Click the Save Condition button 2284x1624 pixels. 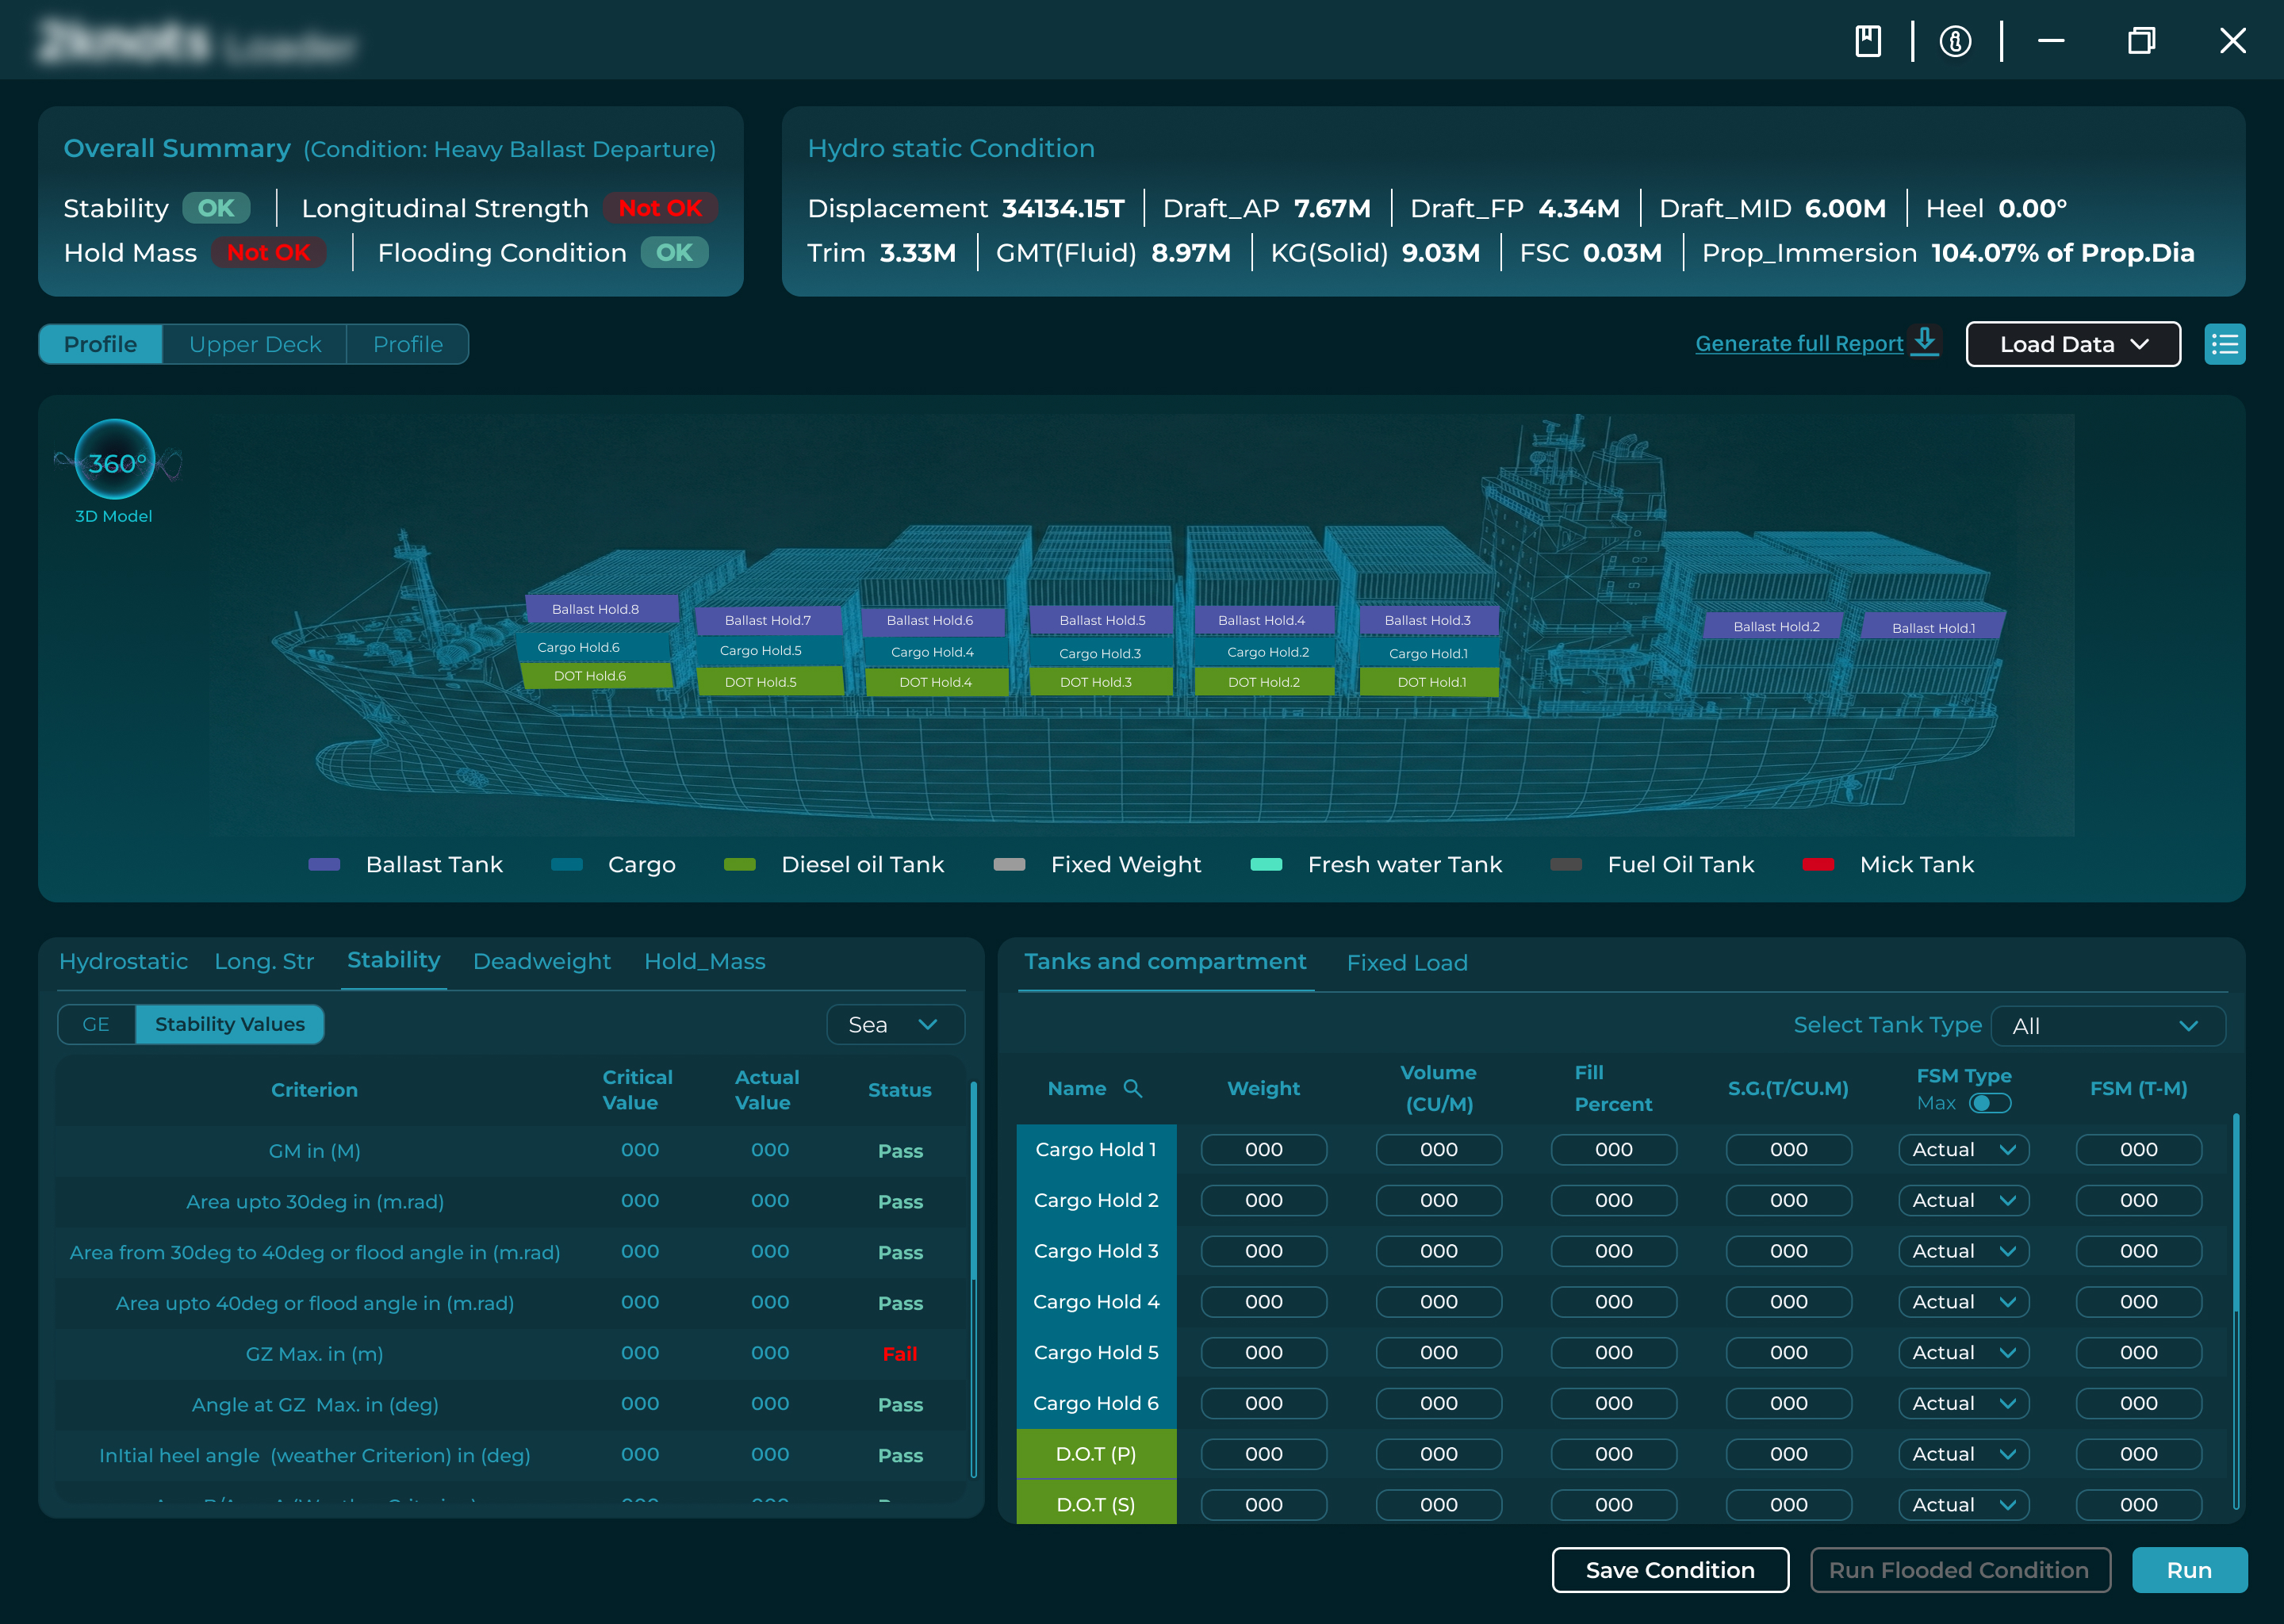pos(1669,1570)
